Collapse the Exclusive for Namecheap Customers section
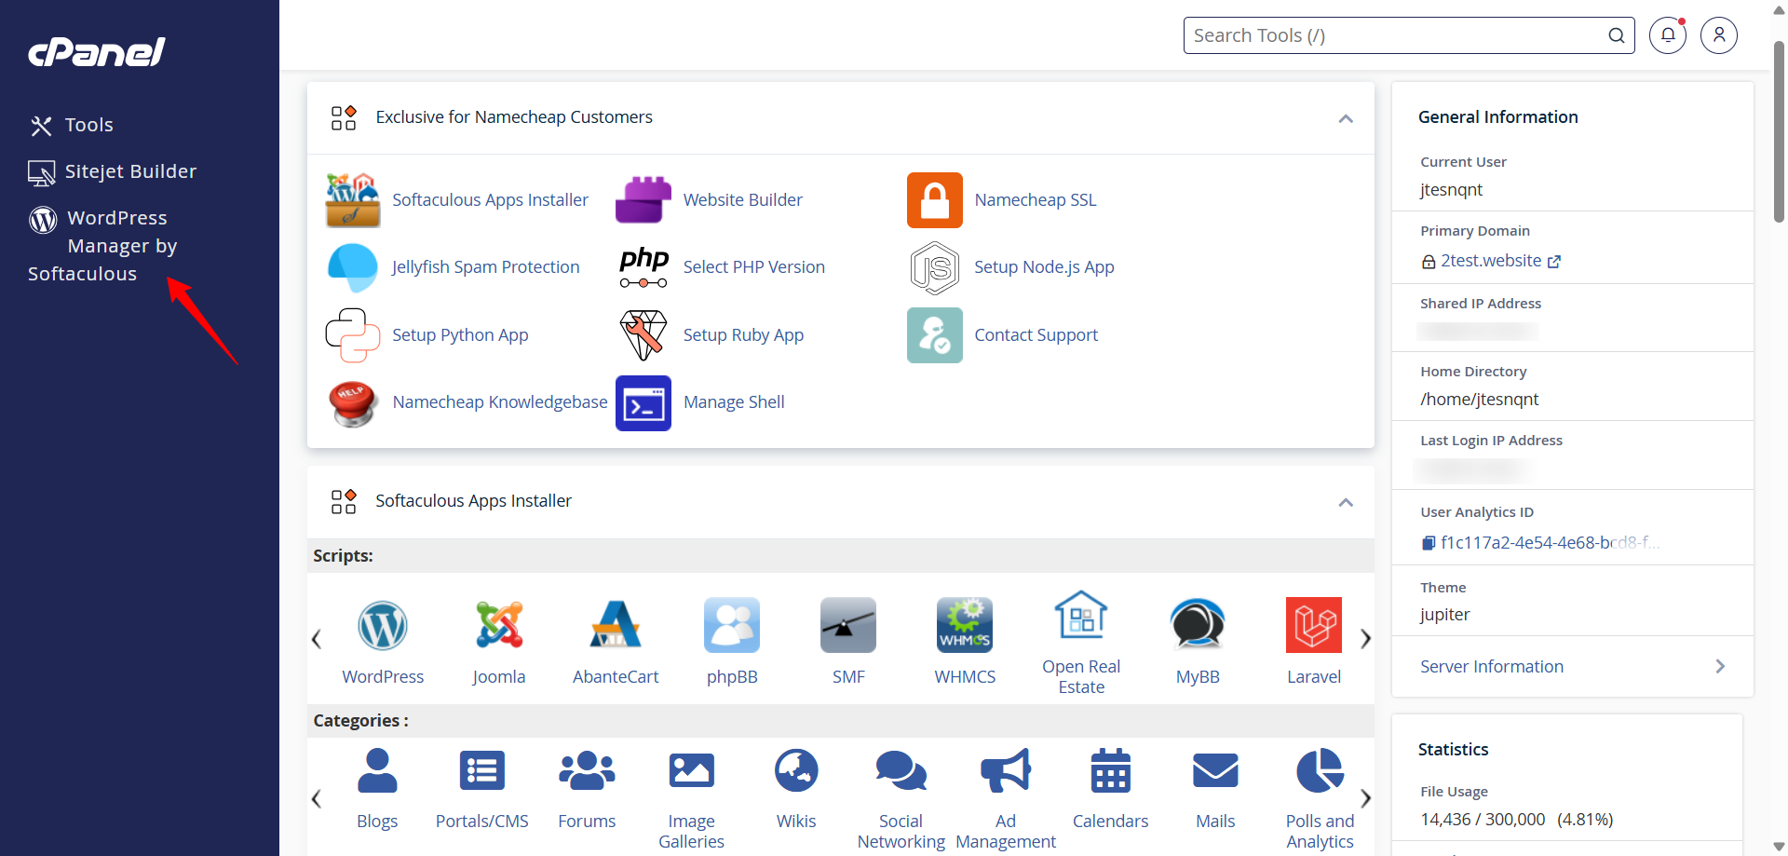 coord(1346,118)
